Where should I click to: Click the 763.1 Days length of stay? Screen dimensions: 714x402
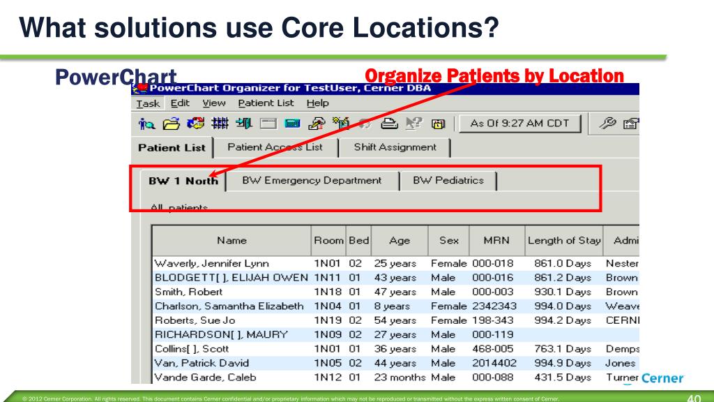(563, 349)
